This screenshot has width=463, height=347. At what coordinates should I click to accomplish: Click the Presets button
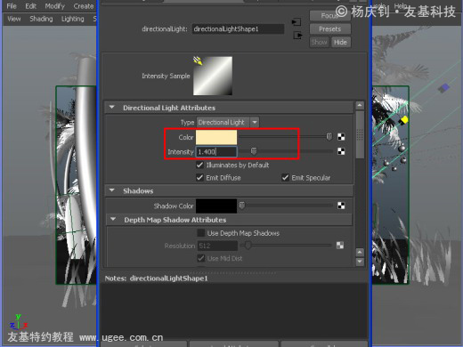(x=330, y=29)
